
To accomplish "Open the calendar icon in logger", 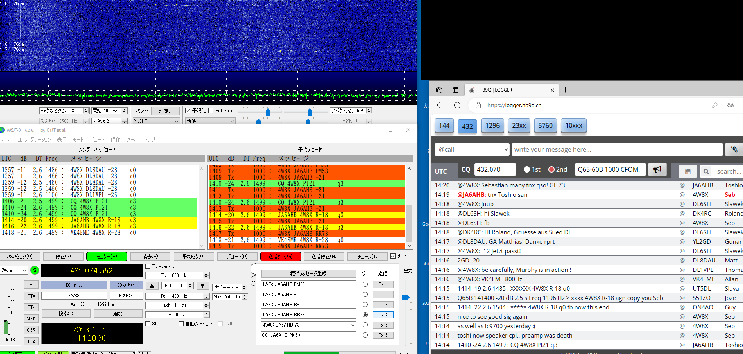I will (687, 171).
